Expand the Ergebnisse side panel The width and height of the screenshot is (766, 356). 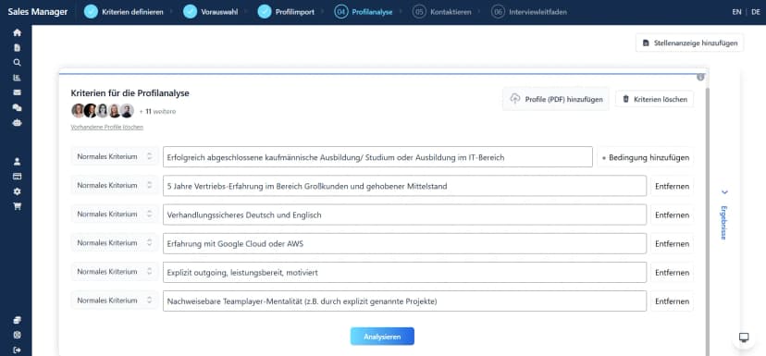click(724, 215)
